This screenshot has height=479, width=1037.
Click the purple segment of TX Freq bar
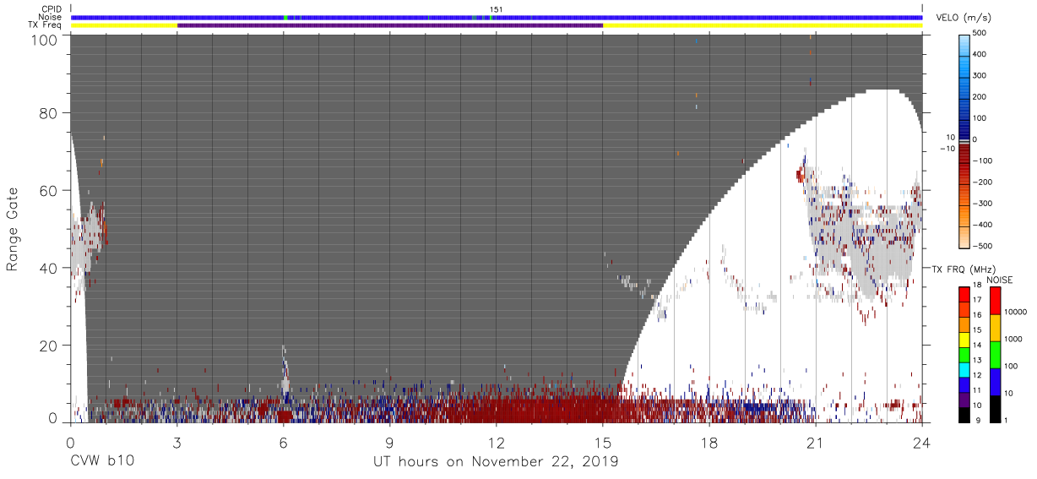pyautogui.click(x=389, y=25)
